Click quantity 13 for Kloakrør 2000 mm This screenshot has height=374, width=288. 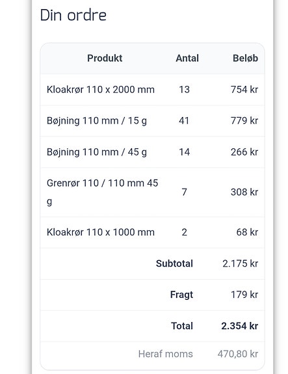184,90
